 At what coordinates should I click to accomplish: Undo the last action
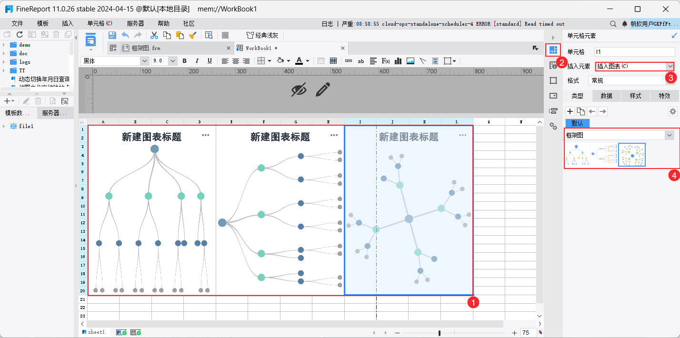pos(125,35)
